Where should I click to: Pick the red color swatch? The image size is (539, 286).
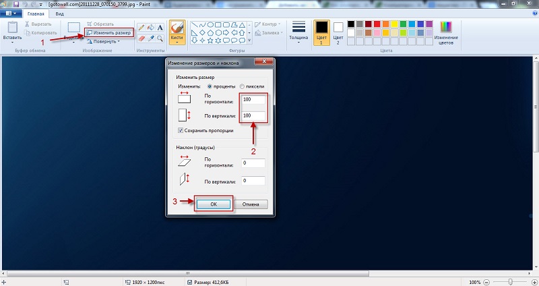click(377, 24)
